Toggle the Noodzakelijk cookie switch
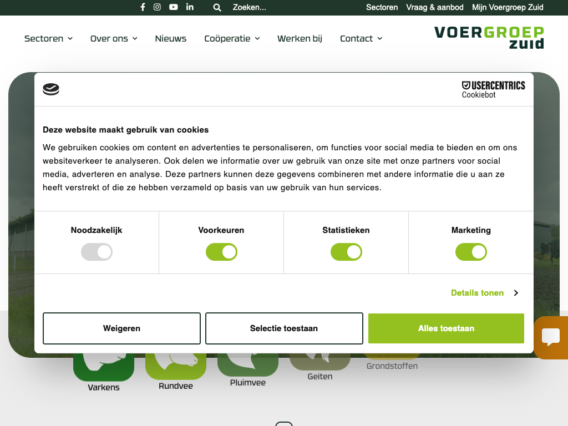This screenshot has width=568, height=426. pyautogui.click(x=97, y=252)
